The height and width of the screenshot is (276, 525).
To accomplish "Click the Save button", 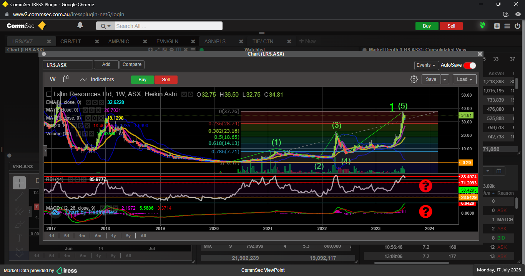I will [431, 79].
